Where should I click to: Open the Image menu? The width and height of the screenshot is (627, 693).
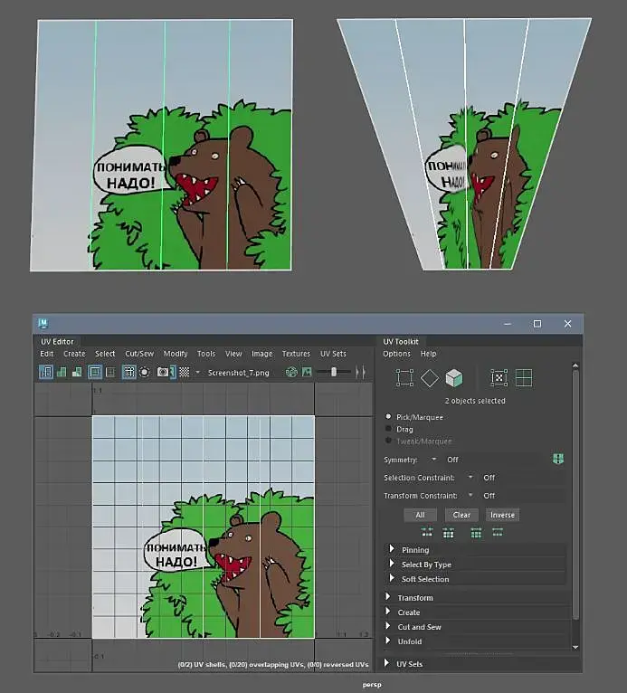262,354
